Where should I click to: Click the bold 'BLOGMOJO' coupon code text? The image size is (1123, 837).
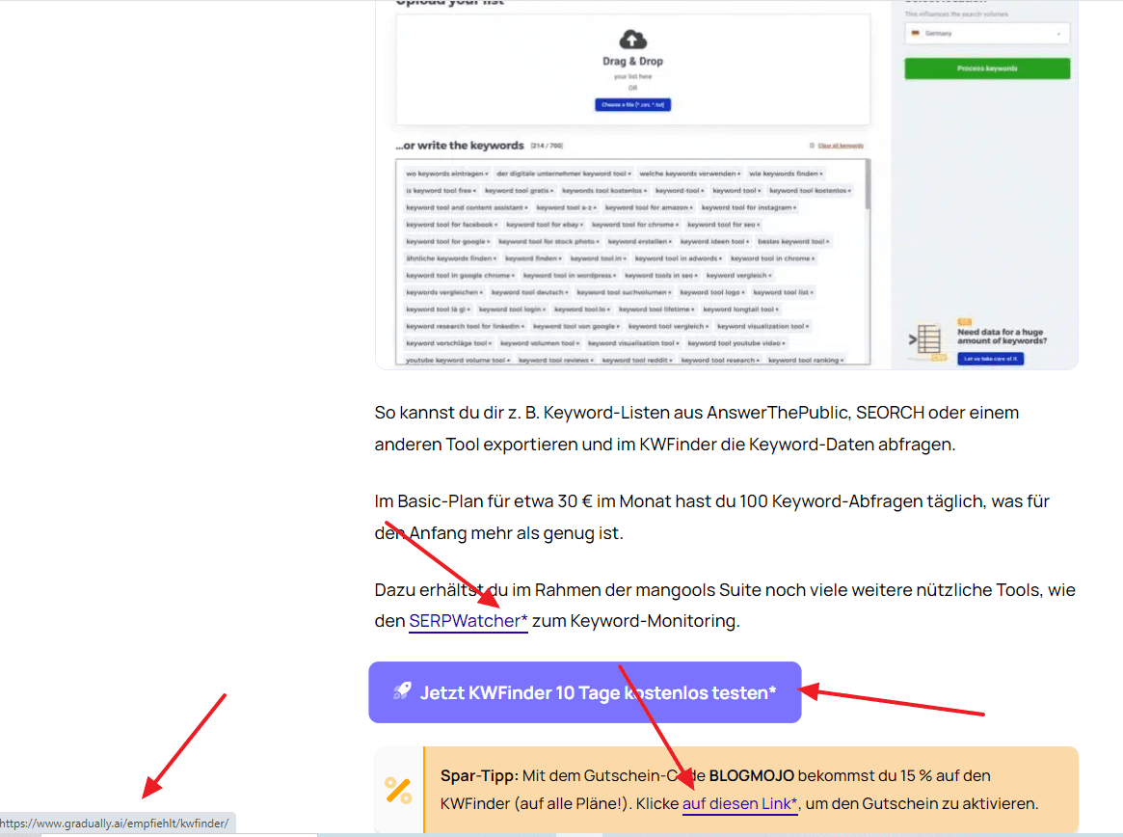[x=751, y=776]
